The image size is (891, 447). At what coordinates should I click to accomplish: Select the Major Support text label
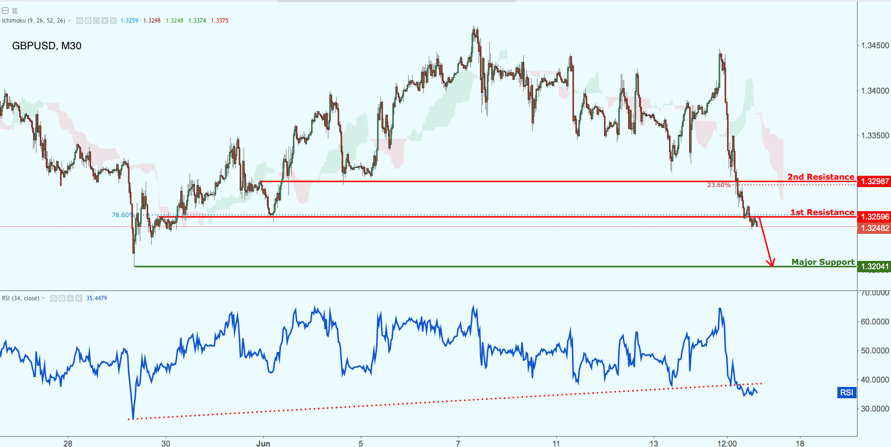(x=823, y=262)
